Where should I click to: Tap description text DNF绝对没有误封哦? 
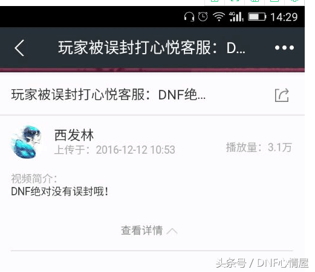tap(60, 191)
